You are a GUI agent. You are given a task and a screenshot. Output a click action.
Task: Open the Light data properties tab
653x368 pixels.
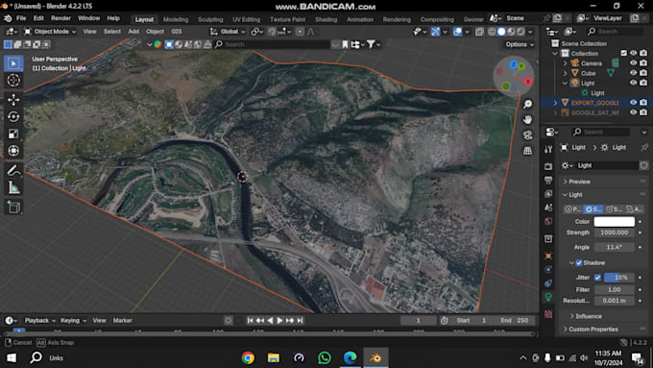548,297
